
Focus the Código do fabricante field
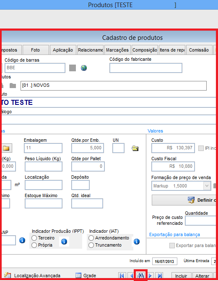pos(146,68)
